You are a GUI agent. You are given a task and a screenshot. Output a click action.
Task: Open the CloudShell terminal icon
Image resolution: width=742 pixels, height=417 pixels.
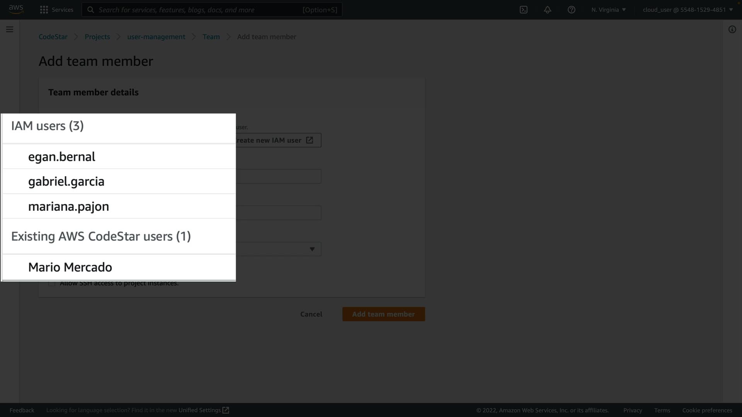point(523,10)
